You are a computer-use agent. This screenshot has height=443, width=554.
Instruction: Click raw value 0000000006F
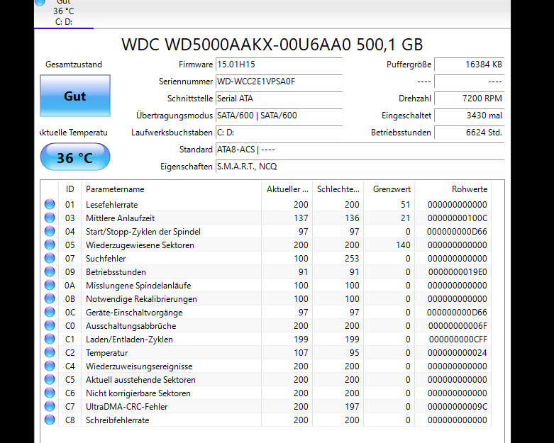click(x=458, y=326)
